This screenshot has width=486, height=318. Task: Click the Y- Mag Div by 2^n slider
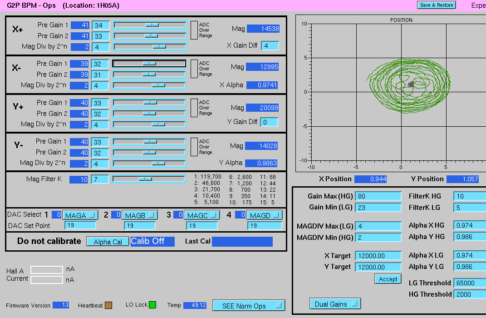coord(149,163)
